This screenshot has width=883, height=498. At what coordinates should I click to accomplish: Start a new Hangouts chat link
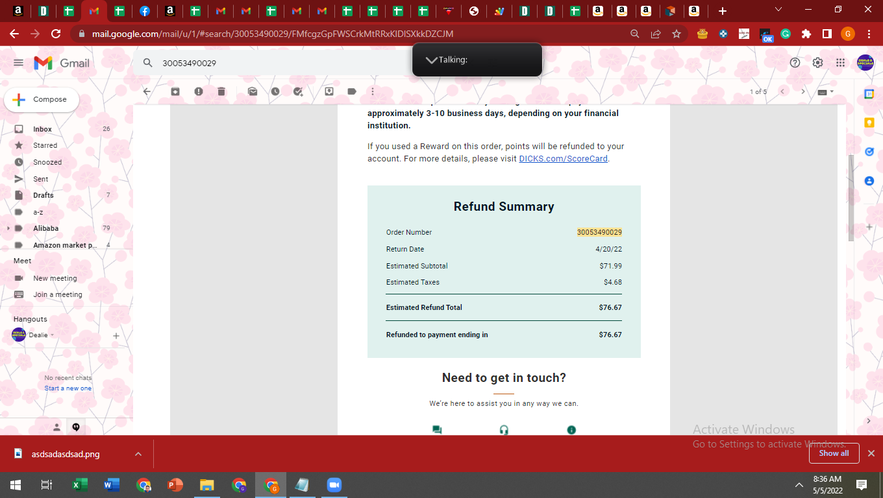tap(68, 388)
